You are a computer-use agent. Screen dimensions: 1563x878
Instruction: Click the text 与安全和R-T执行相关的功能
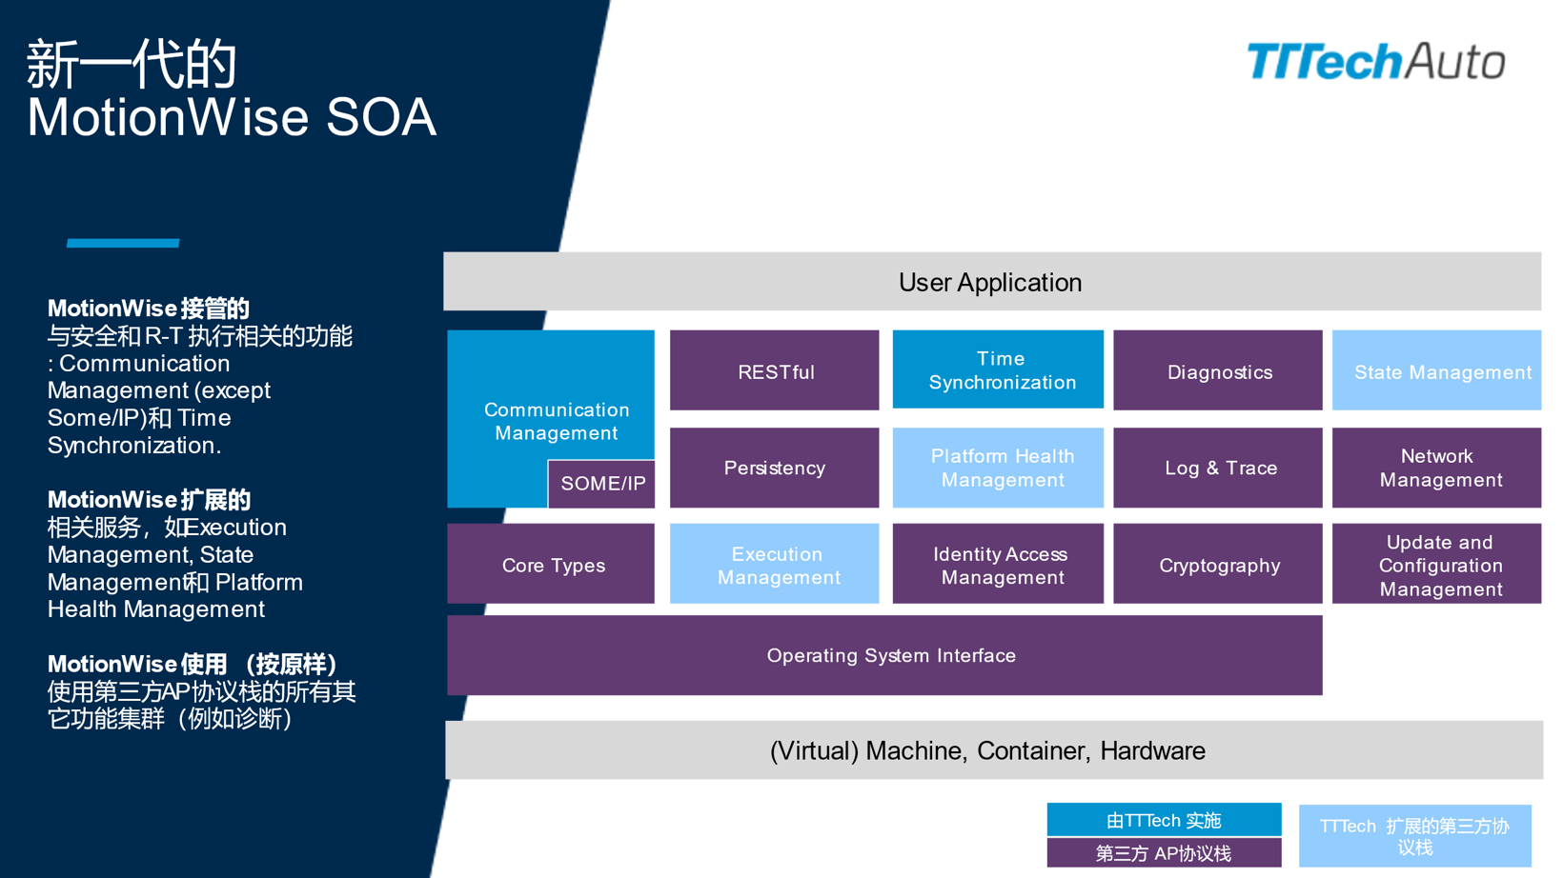point(200,336)
